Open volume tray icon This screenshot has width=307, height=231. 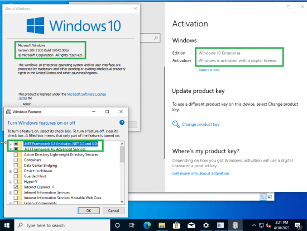pos(268,225)
